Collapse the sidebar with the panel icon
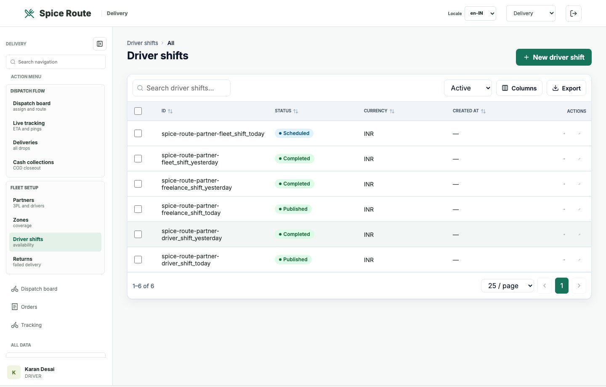Viewport: 606px width, 387px height. click(x=100, y=44)
